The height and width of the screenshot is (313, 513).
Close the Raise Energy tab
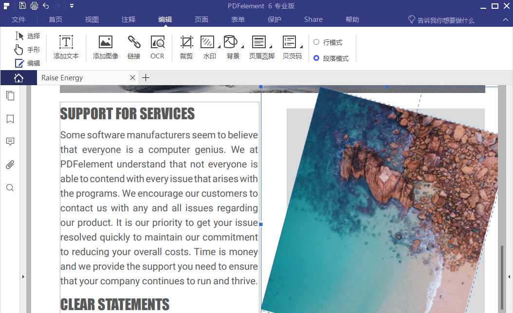click(x=132, y=78)
